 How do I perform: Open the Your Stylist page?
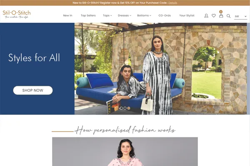(187, 15)
